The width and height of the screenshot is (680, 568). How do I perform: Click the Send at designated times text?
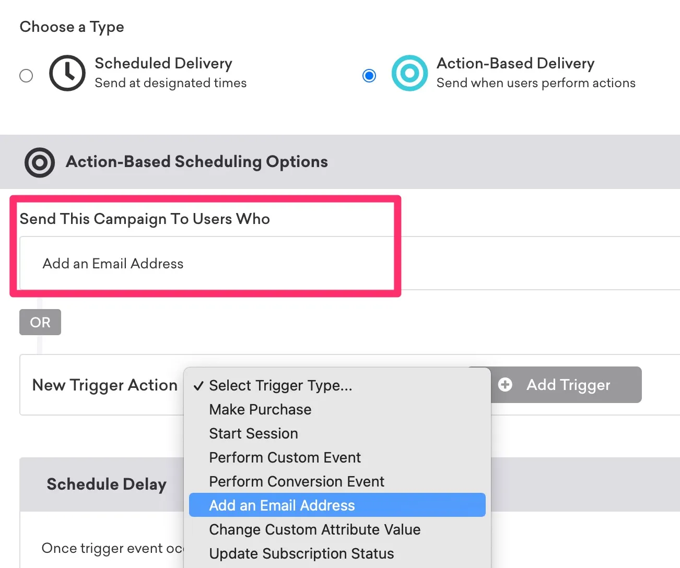(x=171, y=83)
